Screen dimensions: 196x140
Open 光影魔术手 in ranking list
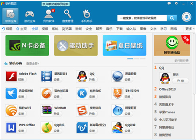[x=166, y=105]
